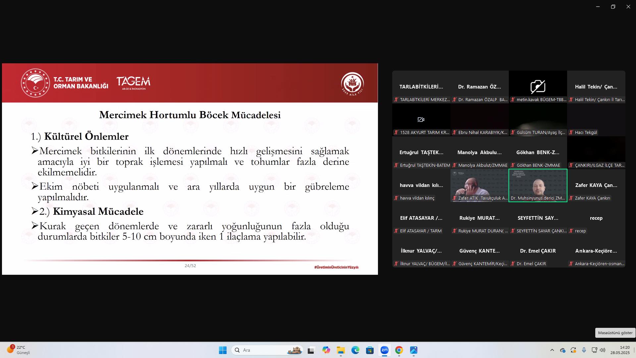Click the Windows Start button

pos(223,350)
